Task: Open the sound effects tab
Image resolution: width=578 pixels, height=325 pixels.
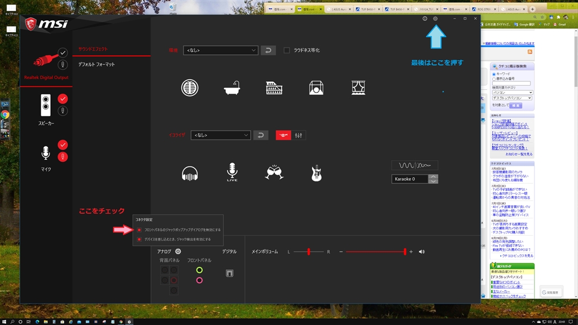Action: (x=93, y=49)
